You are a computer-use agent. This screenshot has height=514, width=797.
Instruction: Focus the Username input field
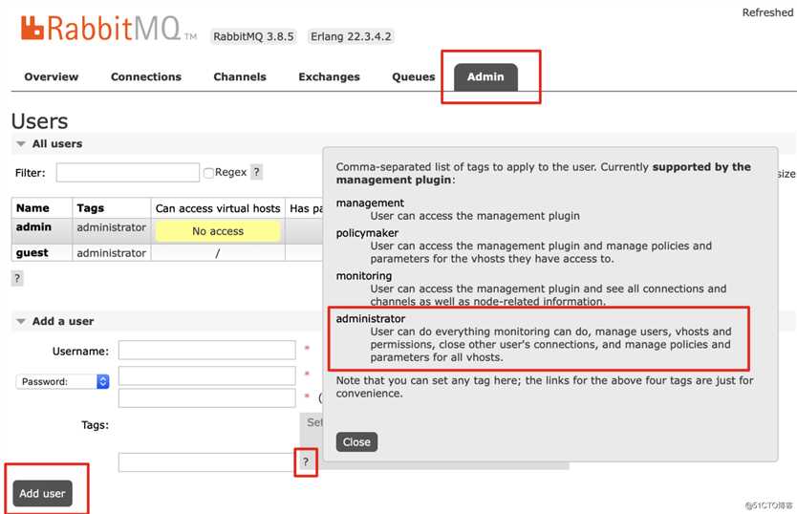(206, 351)
